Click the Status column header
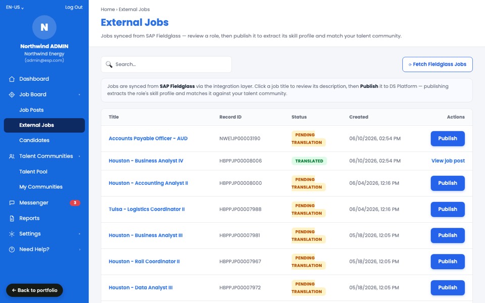This screenshot has width=485, height=303. (x=299, y=117)
